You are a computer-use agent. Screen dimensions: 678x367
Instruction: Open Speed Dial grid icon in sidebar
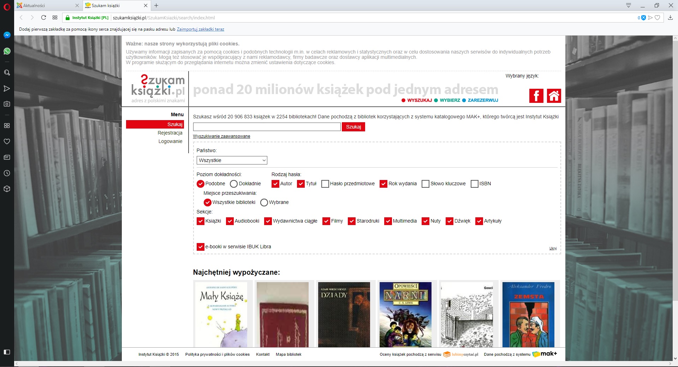point(7,125)
